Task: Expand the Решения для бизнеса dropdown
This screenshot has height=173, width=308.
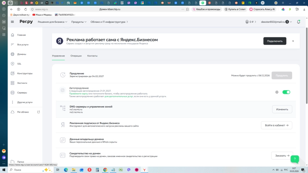Action: 52,22
